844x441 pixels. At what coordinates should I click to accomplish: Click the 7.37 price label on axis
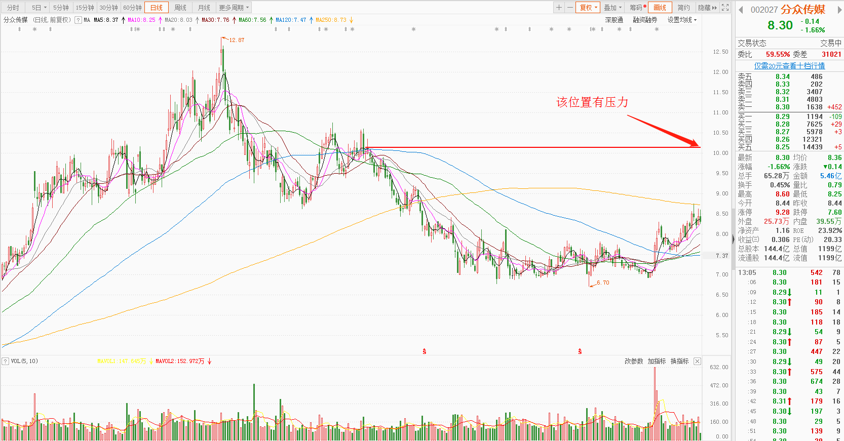tap(721, 256)
